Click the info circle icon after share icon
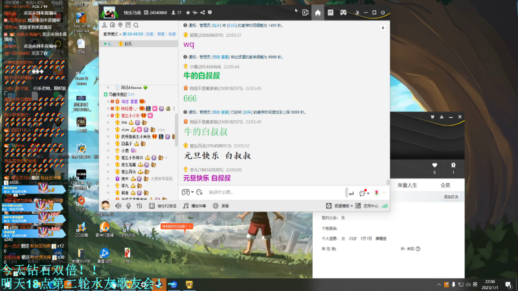 [210, 12]
